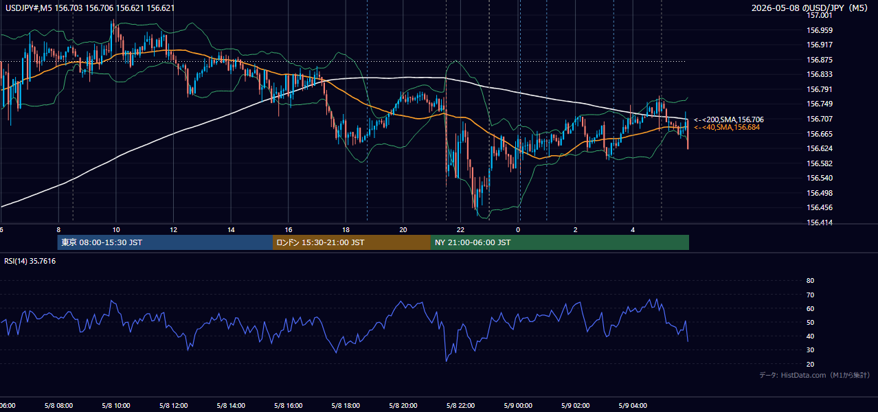Click the 5/9 02:00 date axis label

pyautogui.click(x=576, y=406)
